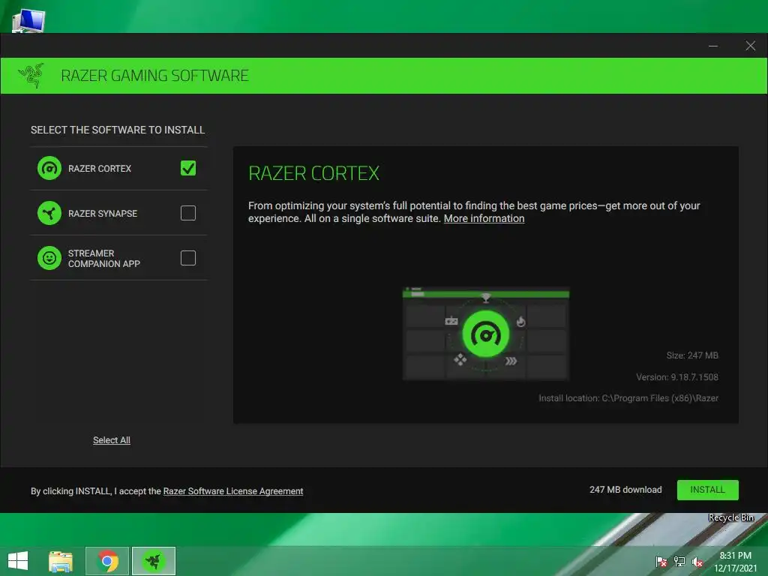
Task: Minimize the Razer installer window
Action: point(713,46)
